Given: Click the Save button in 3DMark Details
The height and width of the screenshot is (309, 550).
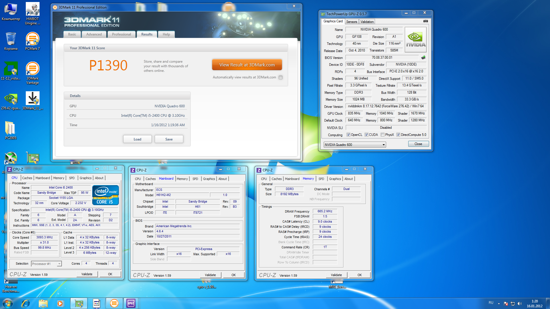Looking at the screenshot, I should [x=169, y=139].
